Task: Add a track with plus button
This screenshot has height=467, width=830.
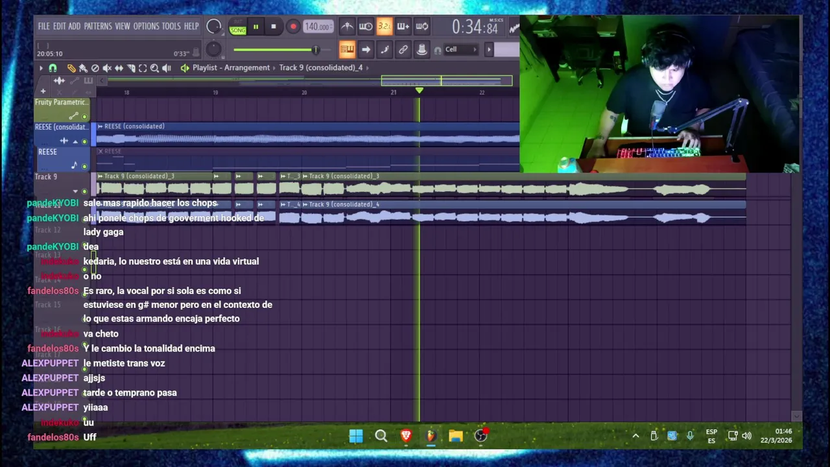Action: tap(43, 91)
